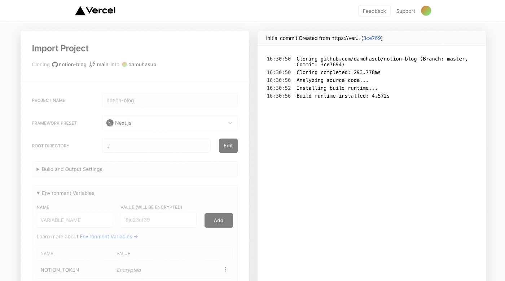Click the Edit button for root directory
Viewport: 505px width, 281px height.
click(228, 146)
